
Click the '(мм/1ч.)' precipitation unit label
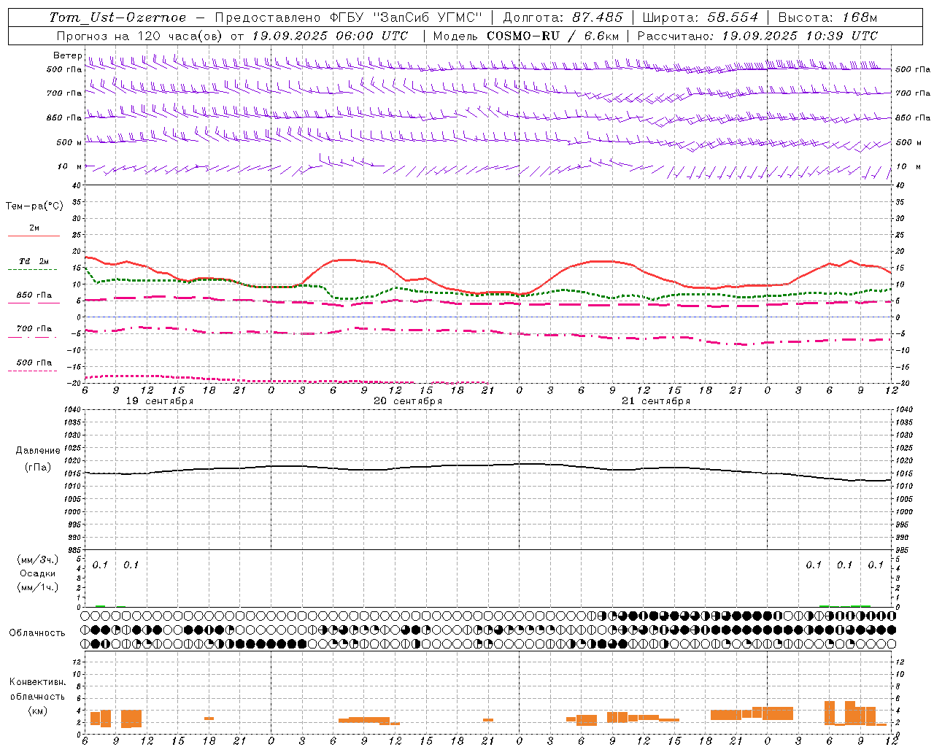pyautogui.click(x=38, y=587)
